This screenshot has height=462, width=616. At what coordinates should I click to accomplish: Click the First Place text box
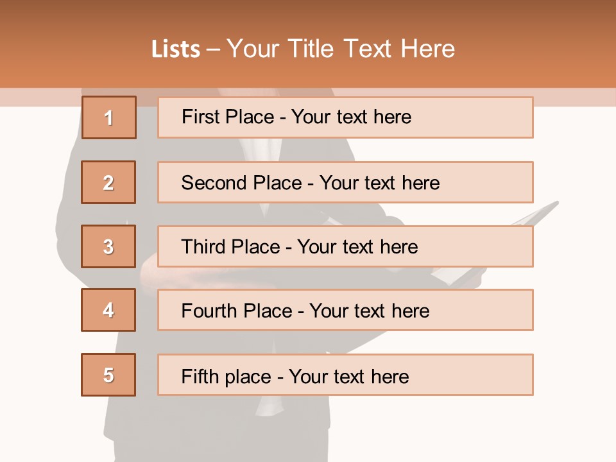pyautogui.click(x=345, y=117)
